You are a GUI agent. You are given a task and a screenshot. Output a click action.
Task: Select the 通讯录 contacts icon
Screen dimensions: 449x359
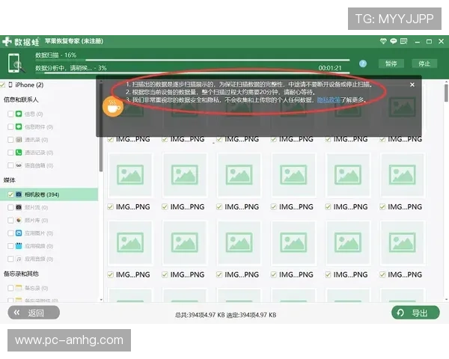[x=19, y=140]
